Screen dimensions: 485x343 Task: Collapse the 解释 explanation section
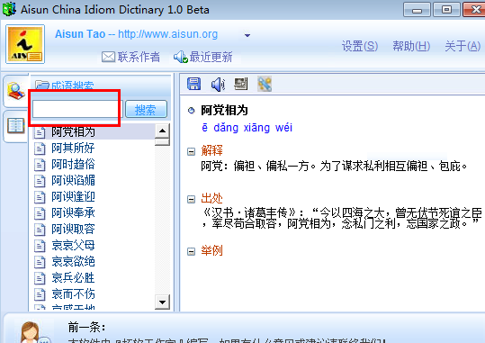click(192, 151)
